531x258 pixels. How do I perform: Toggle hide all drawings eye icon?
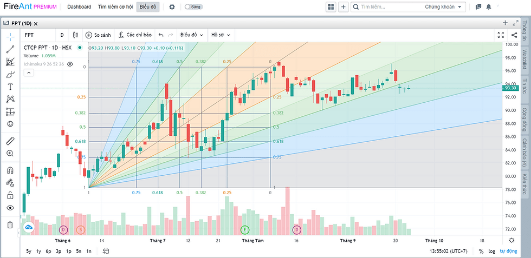pos(10,208)
